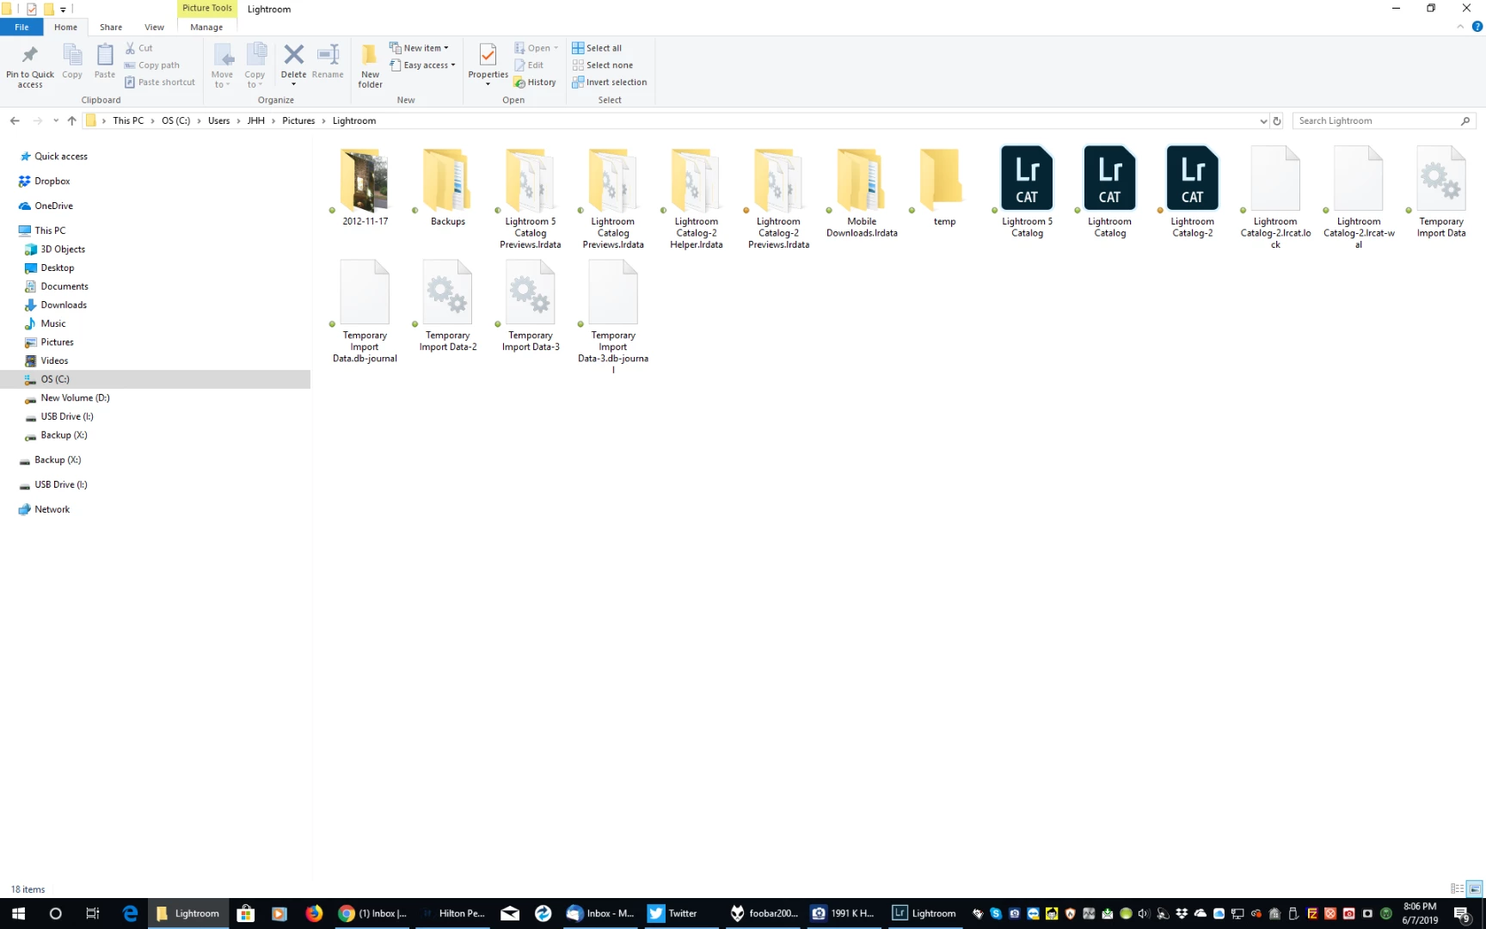1486x929 pixels.
Task: Switch to large icons view layout
Action: pyautogui.click(x=1474, y=889)
